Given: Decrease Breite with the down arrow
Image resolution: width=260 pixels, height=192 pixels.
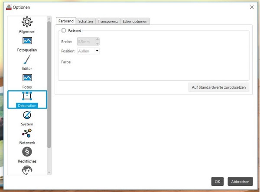Looking at the screenshot, I should coord(97,44).
